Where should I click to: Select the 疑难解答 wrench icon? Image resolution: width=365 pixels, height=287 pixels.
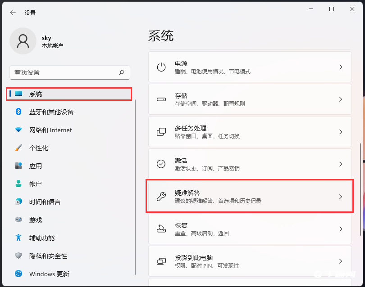[x=161, y=196]
